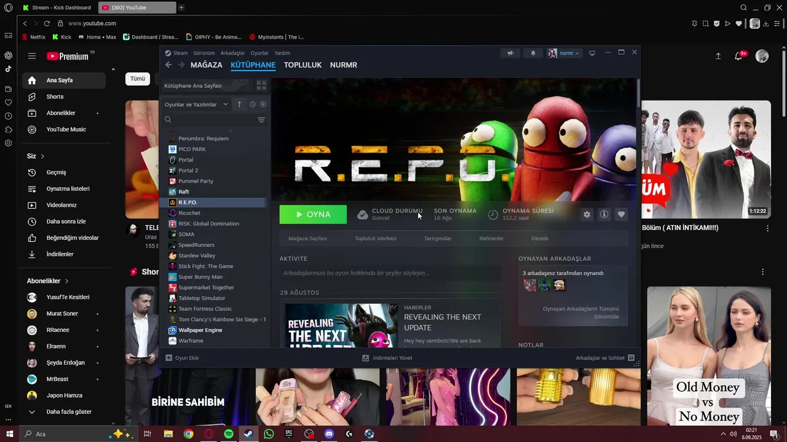The height and width of the screenshot is (442, 787).
Task: Expand the Abonelikler section chevron
Action: click(66, 281)
